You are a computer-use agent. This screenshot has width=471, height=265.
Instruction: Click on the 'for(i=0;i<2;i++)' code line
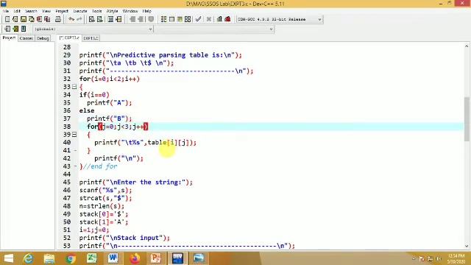coord(110,79)
